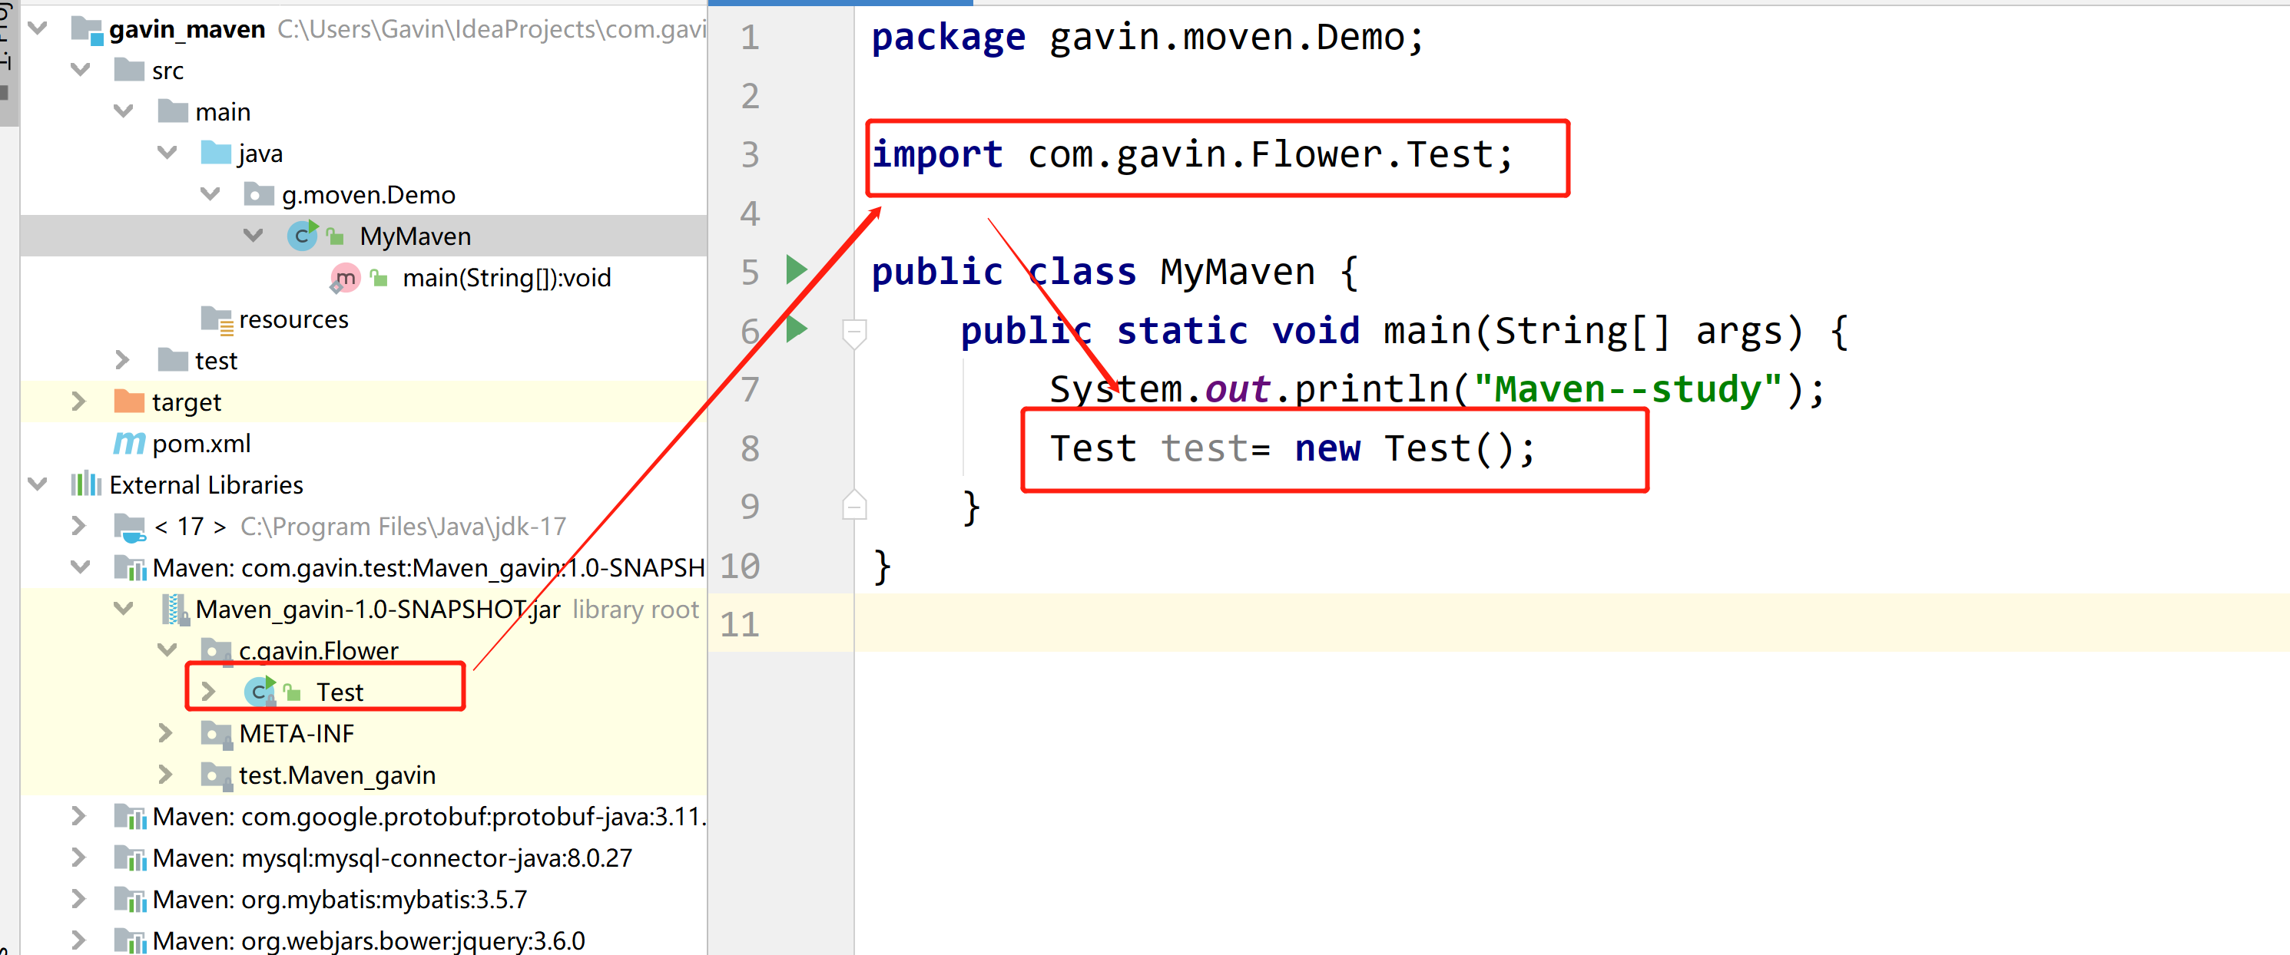This screenshot has width=2290, height=955.
Task: Select test.Maven_gavin package in jar
Action: 336,775
